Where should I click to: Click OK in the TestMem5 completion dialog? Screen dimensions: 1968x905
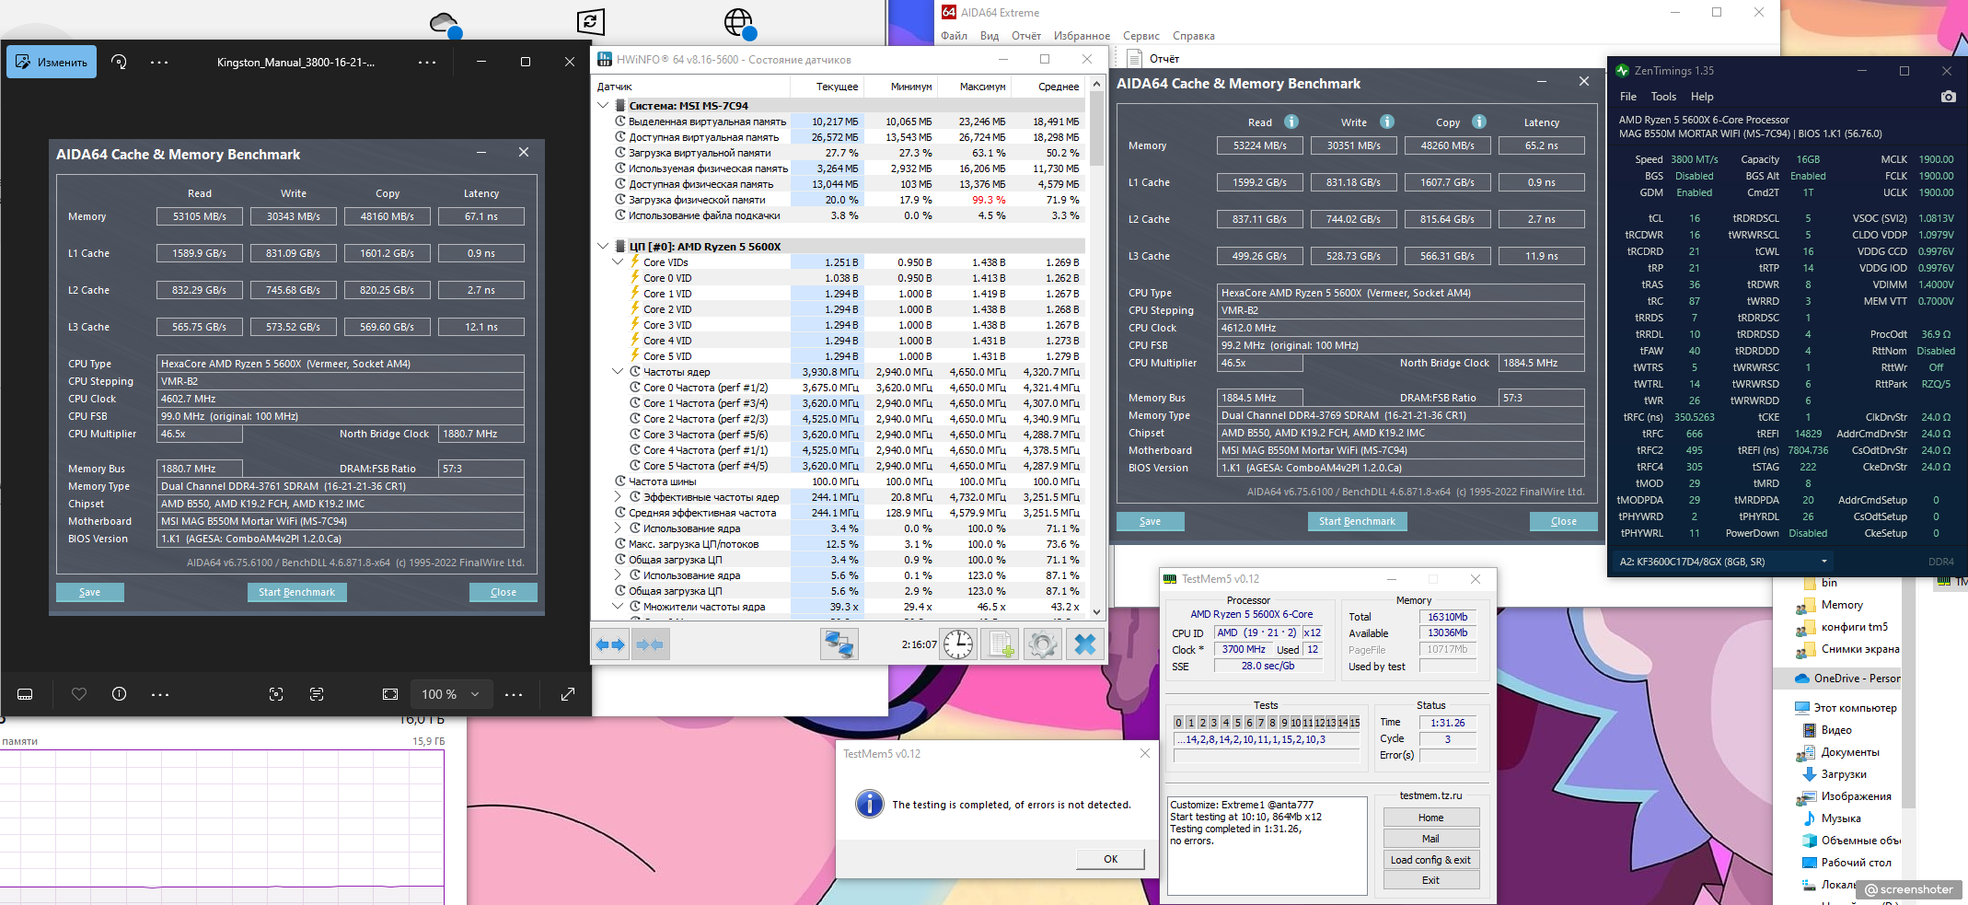coord(1111,859)
